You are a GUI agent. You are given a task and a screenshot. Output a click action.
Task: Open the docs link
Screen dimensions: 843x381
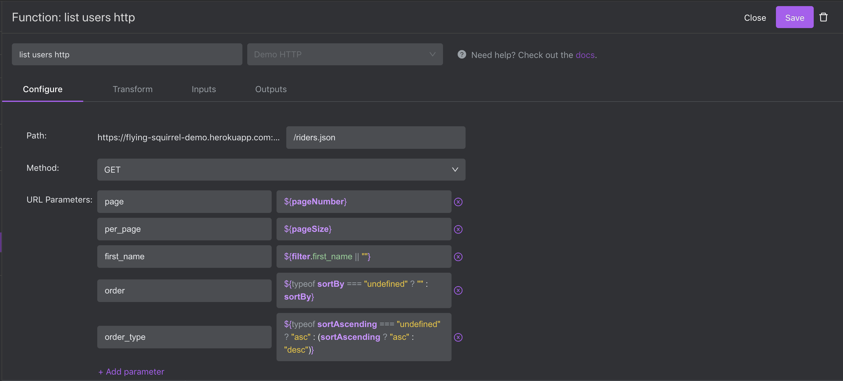(585, 55)
